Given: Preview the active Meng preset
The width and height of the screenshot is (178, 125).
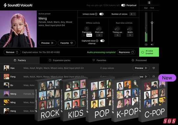Looking at the screenshot, I should (x=47, y=43).
